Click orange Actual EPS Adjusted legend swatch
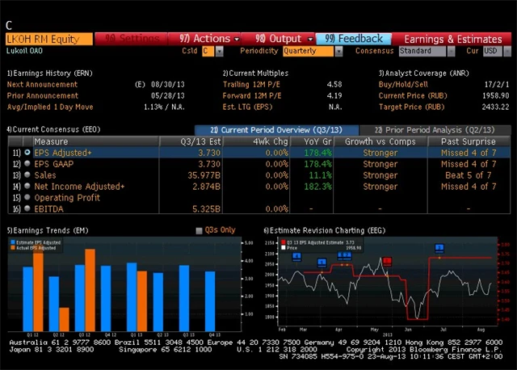 [13, 248]
